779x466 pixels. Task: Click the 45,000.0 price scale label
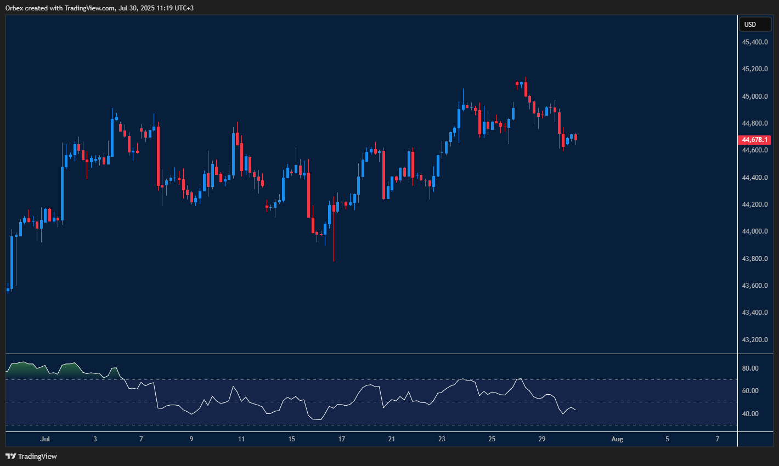pos(754,96)
